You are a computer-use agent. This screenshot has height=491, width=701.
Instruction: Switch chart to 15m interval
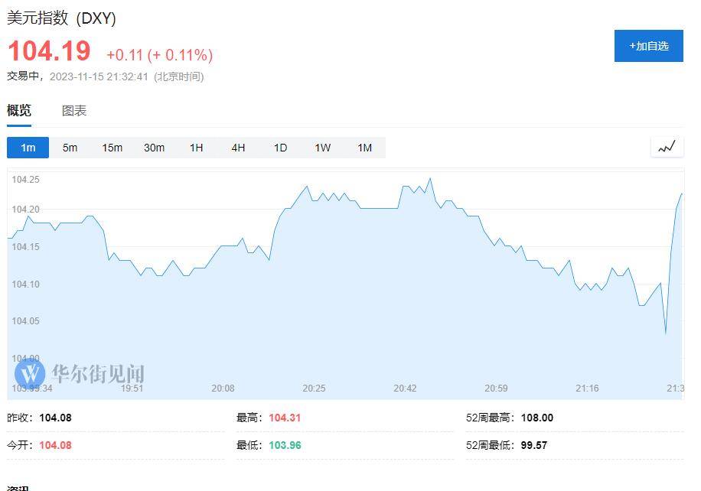pyautogui.click(x=112, y=148)
